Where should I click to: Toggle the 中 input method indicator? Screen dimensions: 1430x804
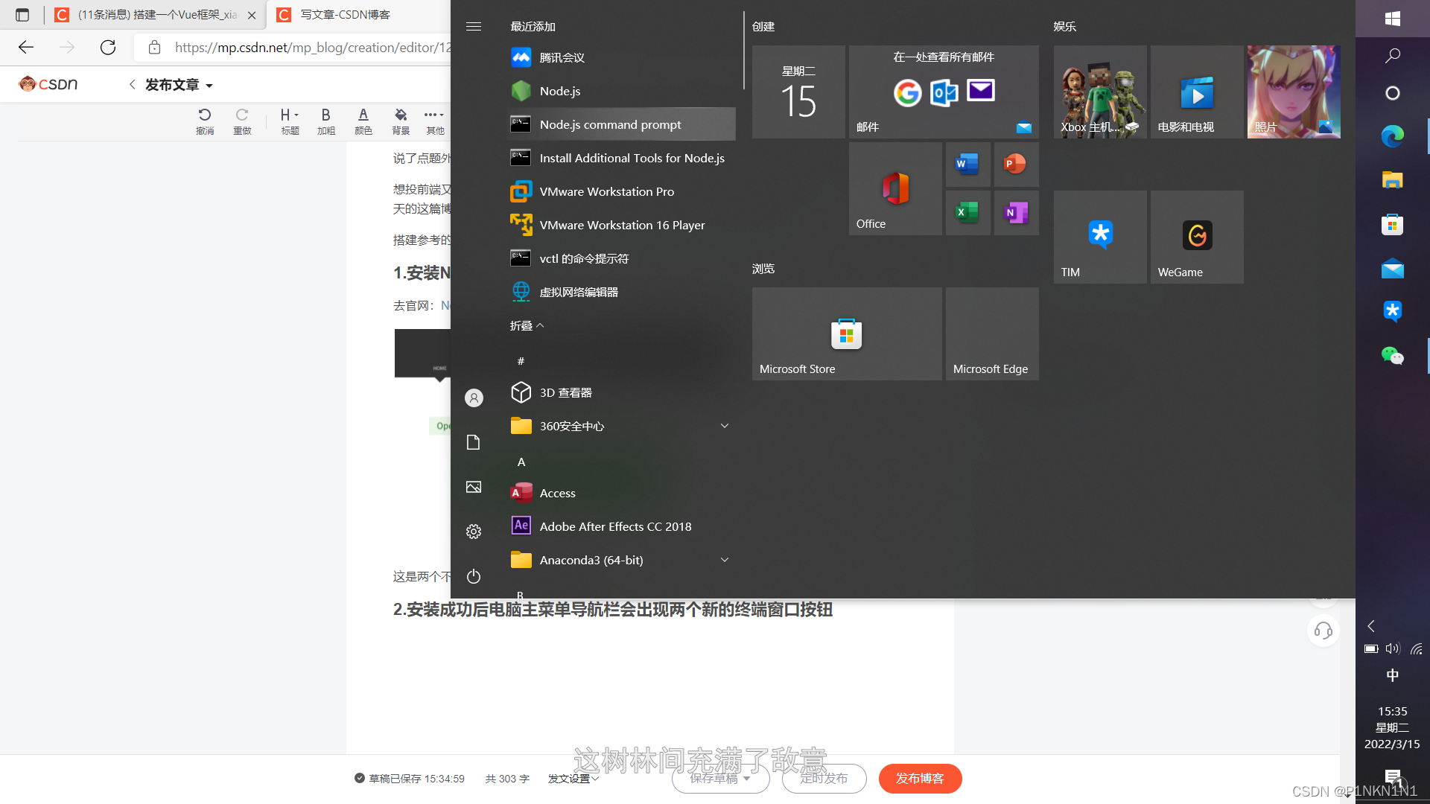1392,675
